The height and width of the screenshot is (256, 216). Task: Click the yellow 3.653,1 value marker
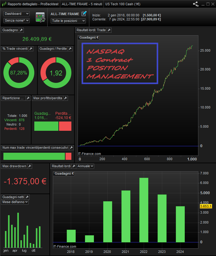[x=206, y=206]
